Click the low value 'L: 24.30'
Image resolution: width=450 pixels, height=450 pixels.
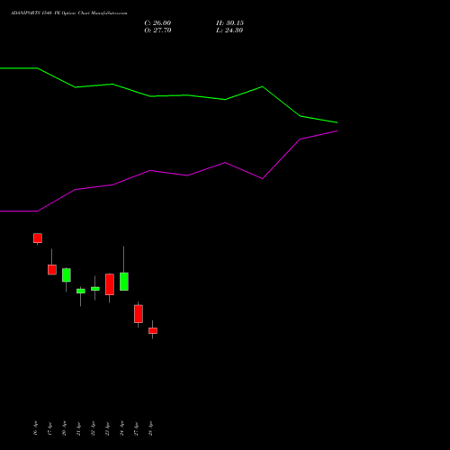click(229, 31)
